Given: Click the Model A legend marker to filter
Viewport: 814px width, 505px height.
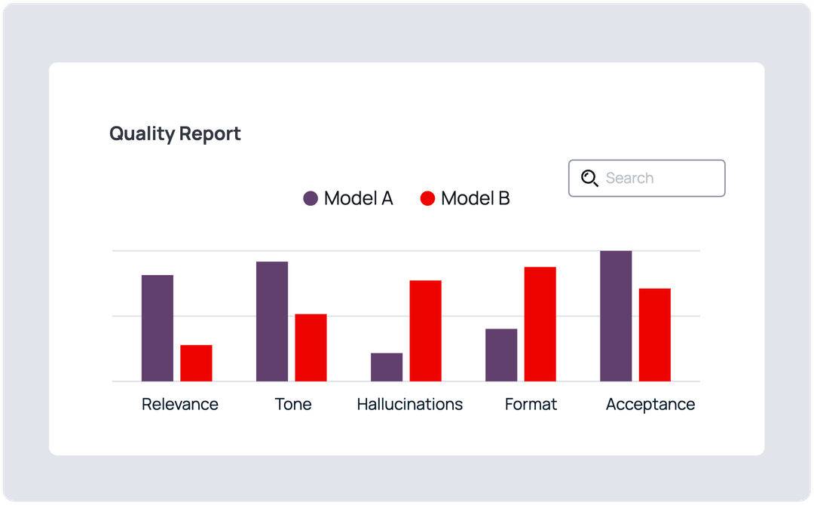Looking at the screenshot, I should (310, 198).
